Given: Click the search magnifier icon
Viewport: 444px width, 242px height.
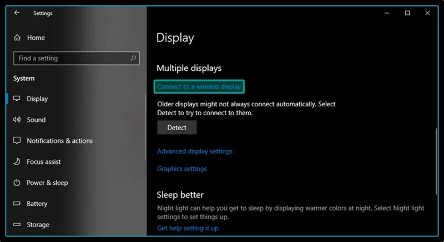Looking at the screenshot, I should 133,58.
